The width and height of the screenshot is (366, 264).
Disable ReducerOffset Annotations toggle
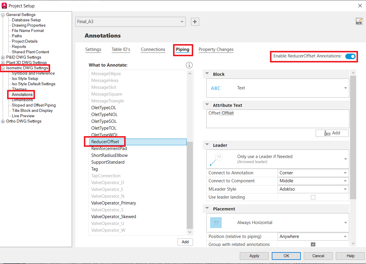350,56
